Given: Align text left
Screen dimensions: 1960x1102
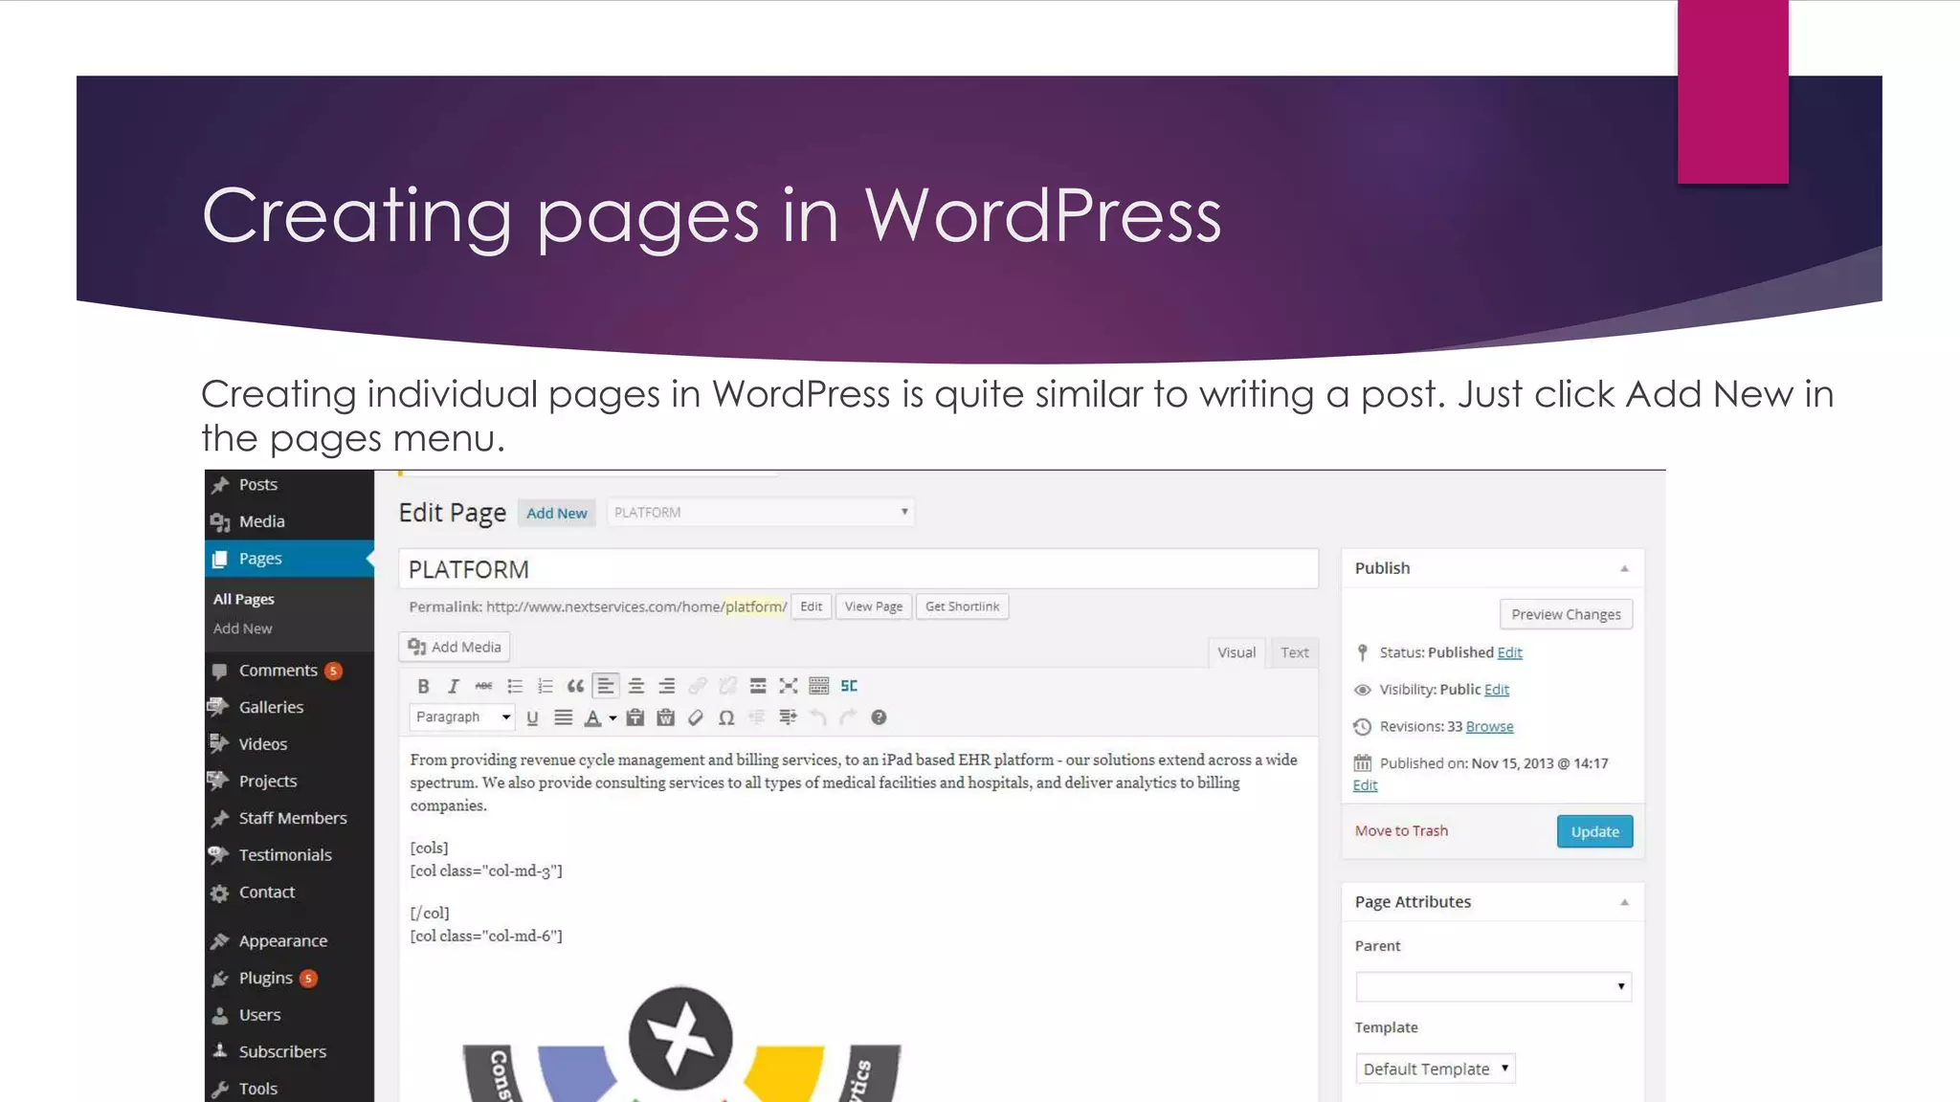Looking at the screenshot, I should click(606, 686).
